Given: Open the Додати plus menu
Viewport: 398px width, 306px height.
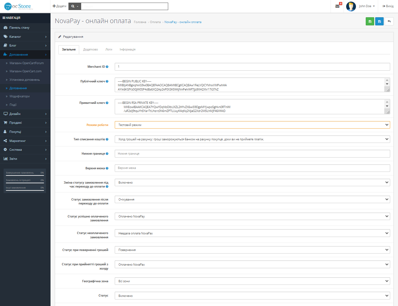Looking at the screenshot, I should (x=59, y=6).
